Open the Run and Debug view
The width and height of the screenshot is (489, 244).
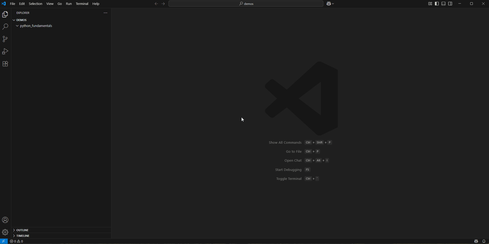(5, 51)
